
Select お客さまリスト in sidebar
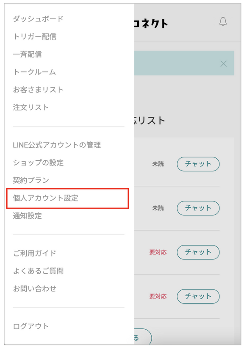tap(38, 90)
